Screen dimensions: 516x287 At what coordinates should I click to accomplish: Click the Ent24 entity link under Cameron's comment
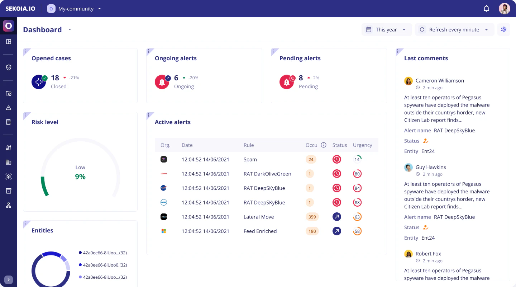(428, 151)
